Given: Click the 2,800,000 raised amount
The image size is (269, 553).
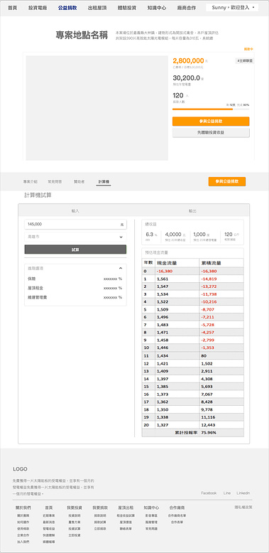Looking at the screenshot, I should click(188, 60).
